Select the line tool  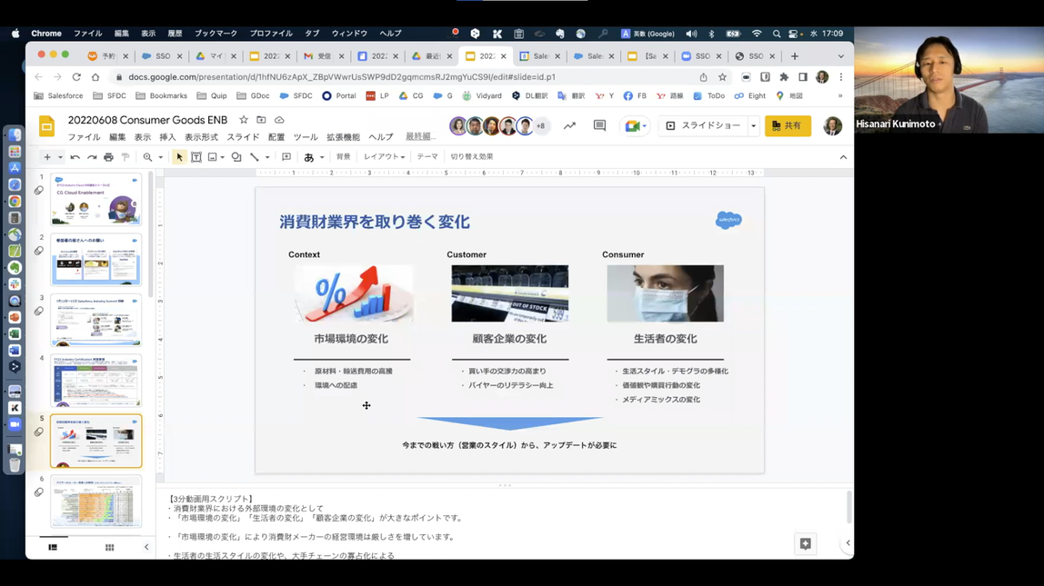click(x=255, y=157)
